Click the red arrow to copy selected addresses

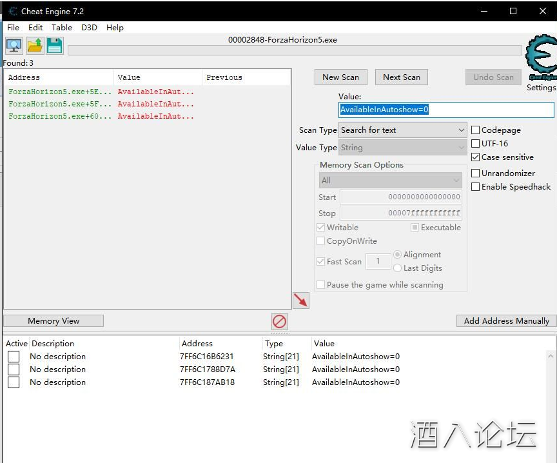tap(301, 300)
